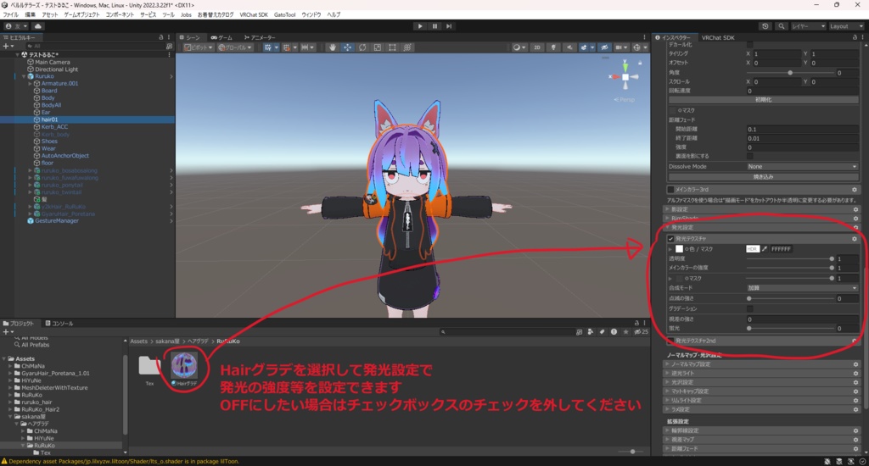Viewport: 869px width, 466px height.
Task: Toggle scene lighting bulb icon
Action: (553, 47)
